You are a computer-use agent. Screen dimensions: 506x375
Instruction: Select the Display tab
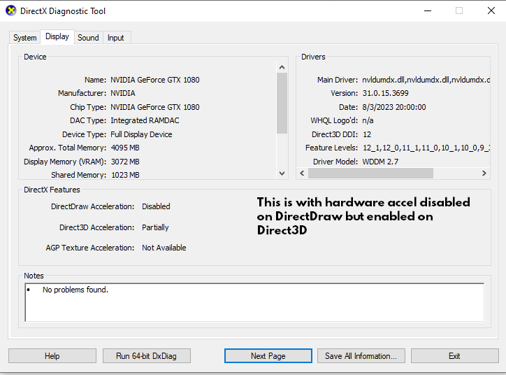pos(57,37)
